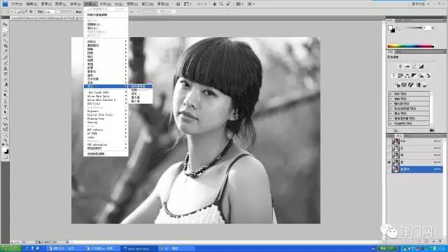448x252 pixels.
Task: Click the Windows Start button
Action: click(x=11, y=248)
